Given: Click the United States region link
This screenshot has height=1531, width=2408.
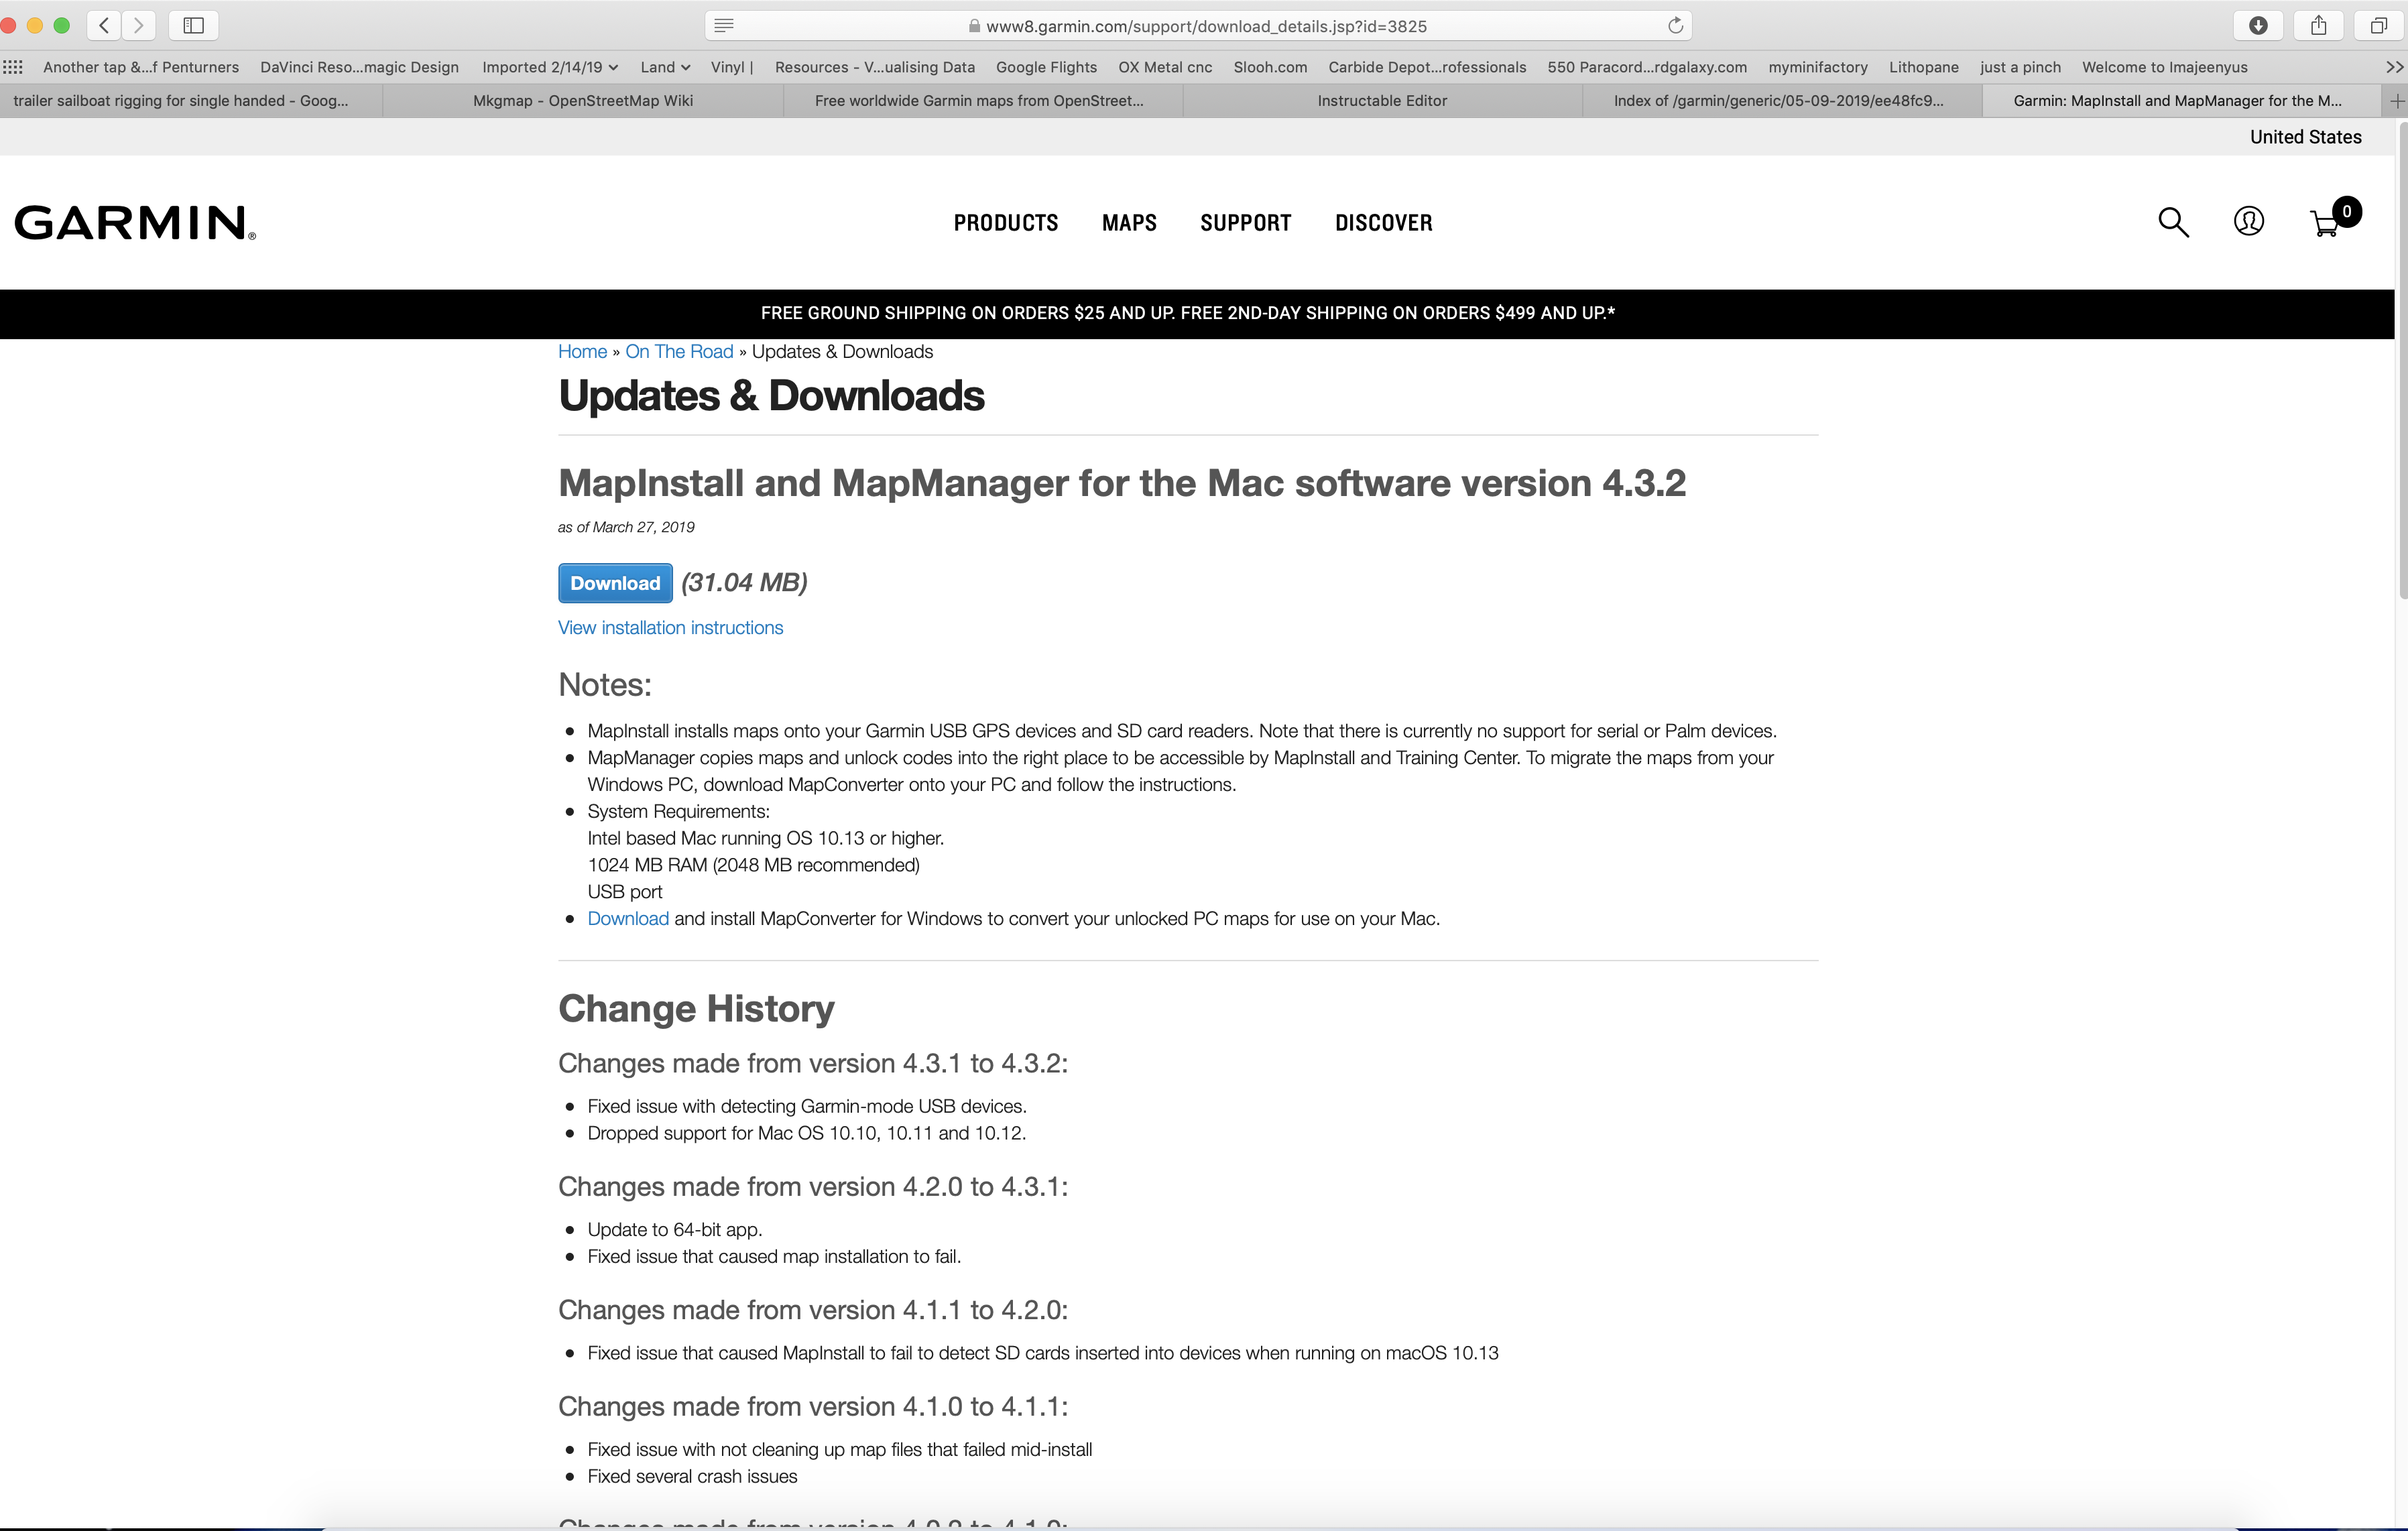Looking at the screenshot, I should 2305,137.
